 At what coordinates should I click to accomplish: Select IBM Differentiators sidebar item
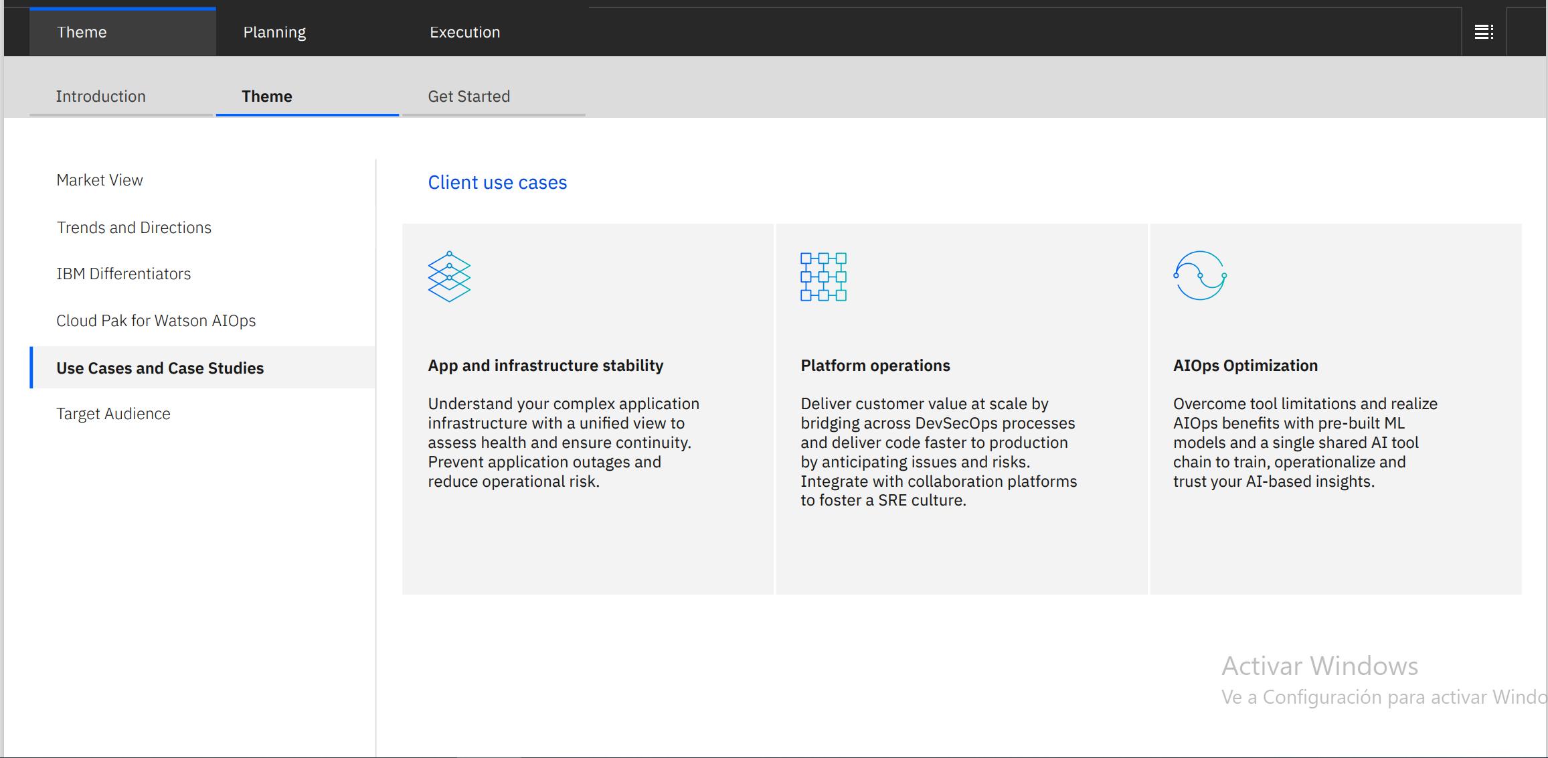[123, 274]
